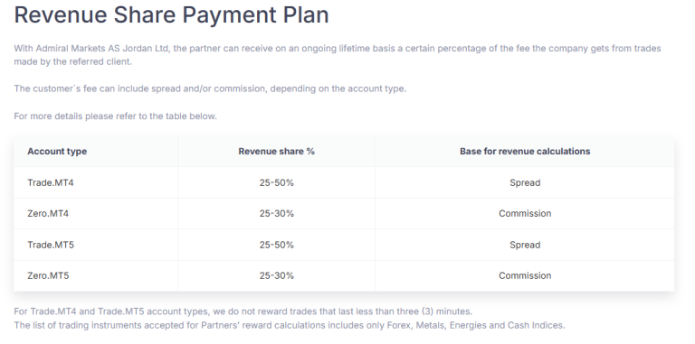Viewport: 695px width, 344px height.
Task: Click the 25-30% value for Zero.MT5
Action: pyautogui.click(x=277, y=276)
